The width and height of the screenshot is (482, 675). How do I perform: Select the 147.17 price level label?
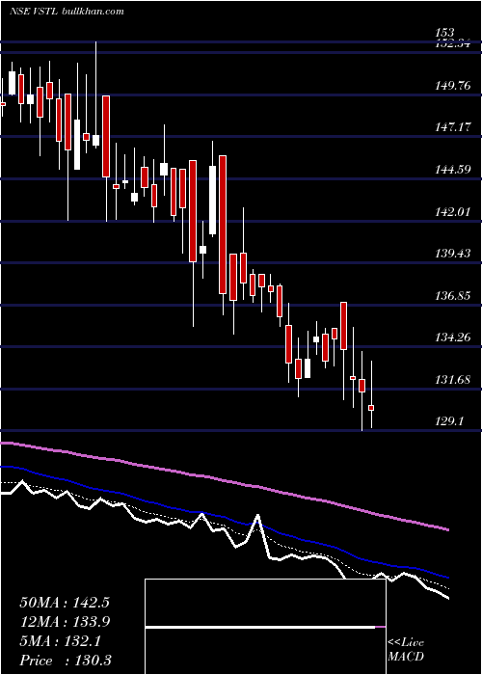[x=453, y=127]
